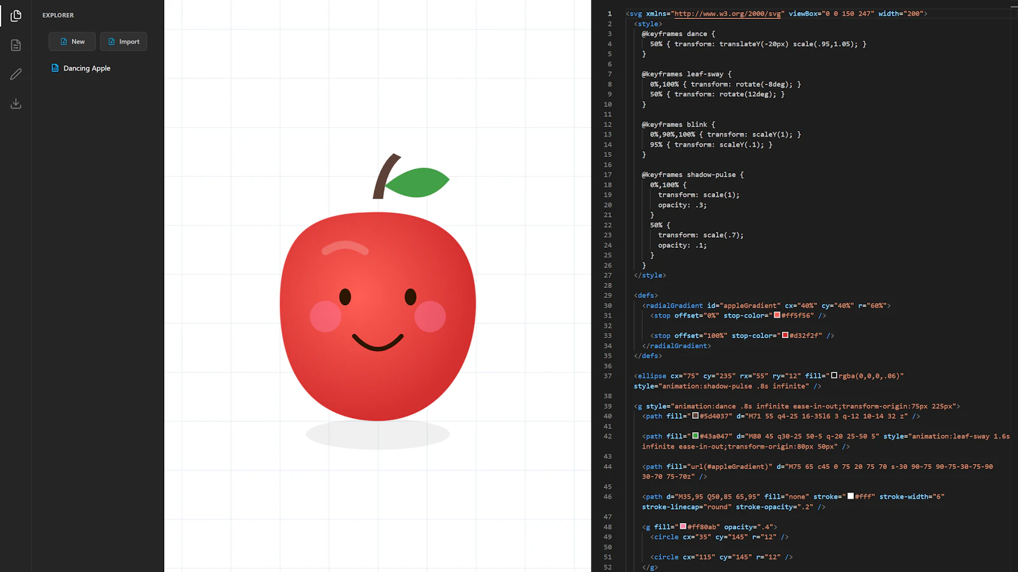
Task: Open the Dancing Apple file
Action: coord(87,68)
